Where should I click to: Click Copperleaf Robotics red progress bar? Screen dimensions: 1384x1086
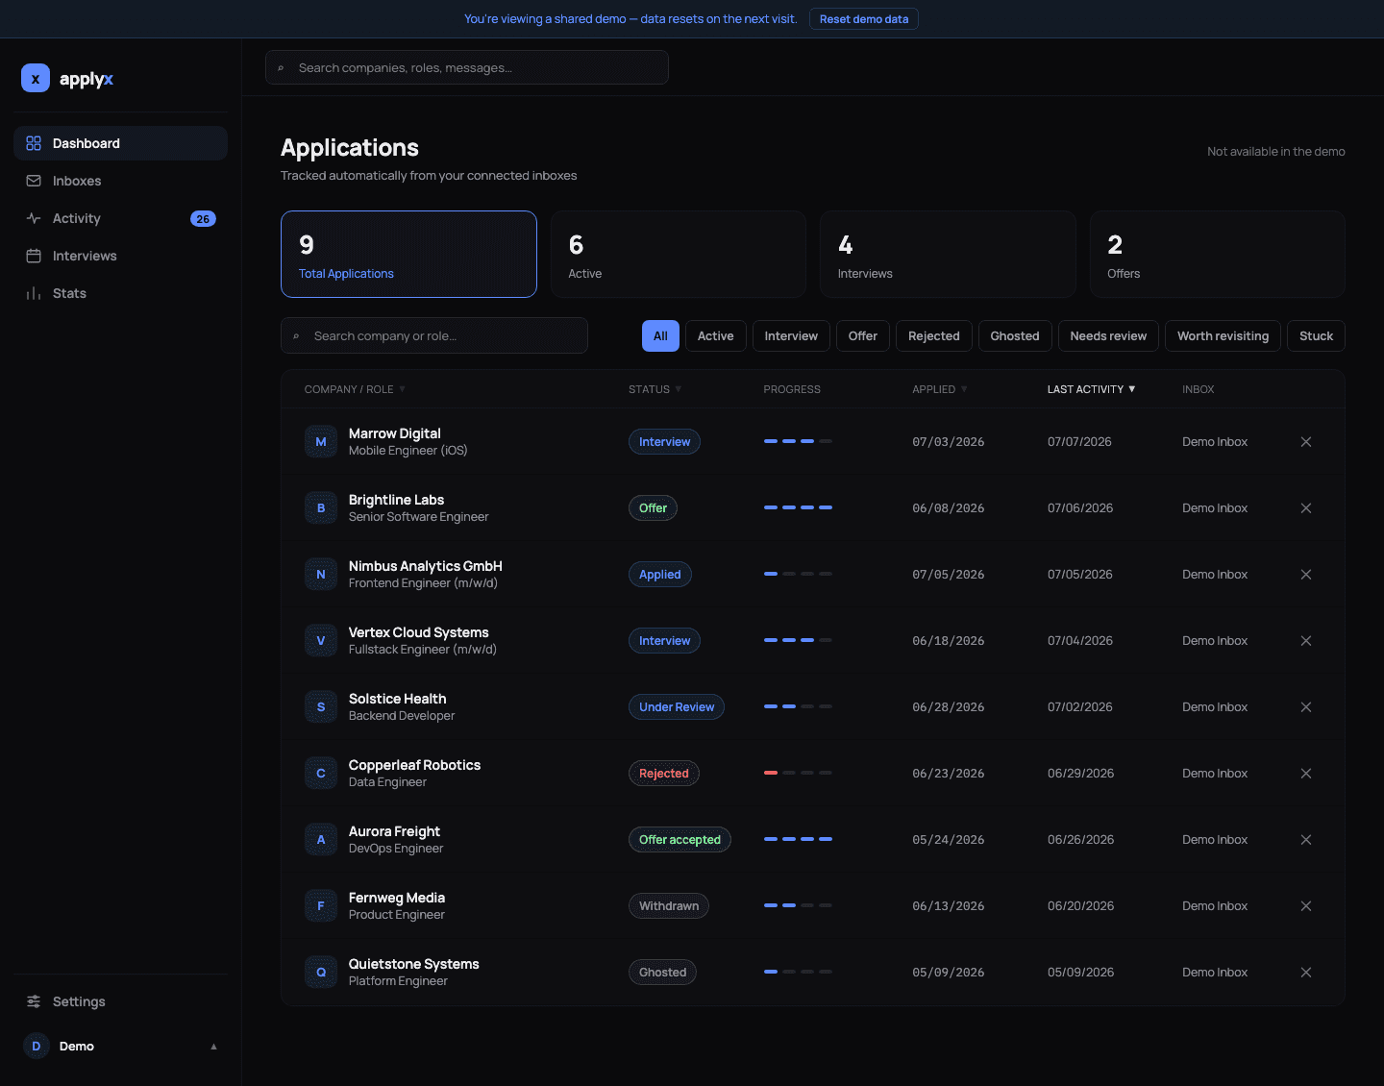point(771,773)
